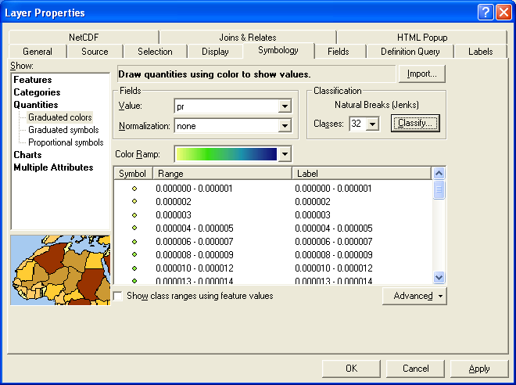Click the symbol dot for range 0.000000 - 0.000001
516x385 pixels.
tap(134, 188)
